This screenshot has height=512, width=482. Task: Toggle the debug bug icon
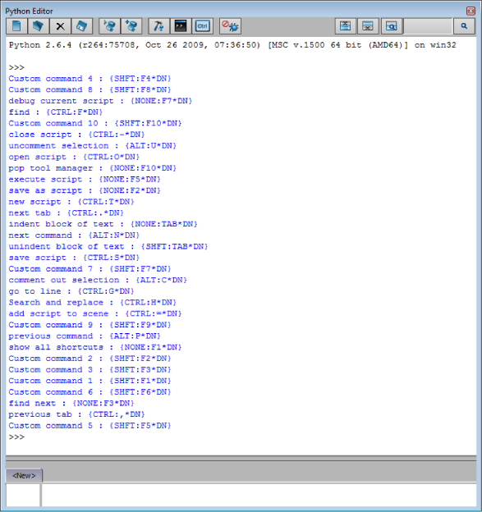pyautogui.click(x=230, y=26)
